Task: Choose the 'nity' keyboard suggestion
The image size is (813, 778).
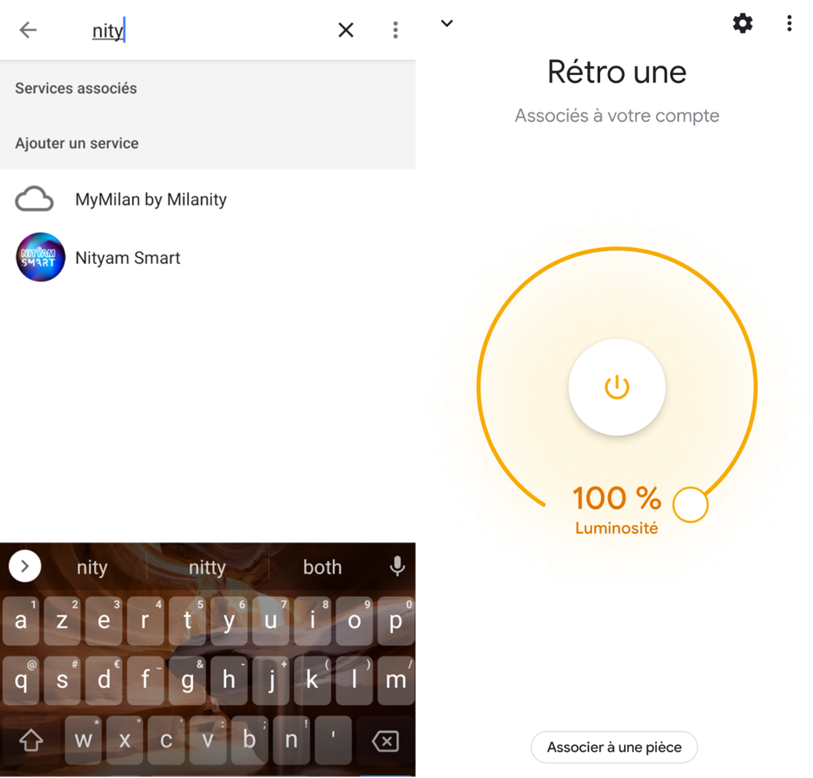Action: (x=92, y=567)
